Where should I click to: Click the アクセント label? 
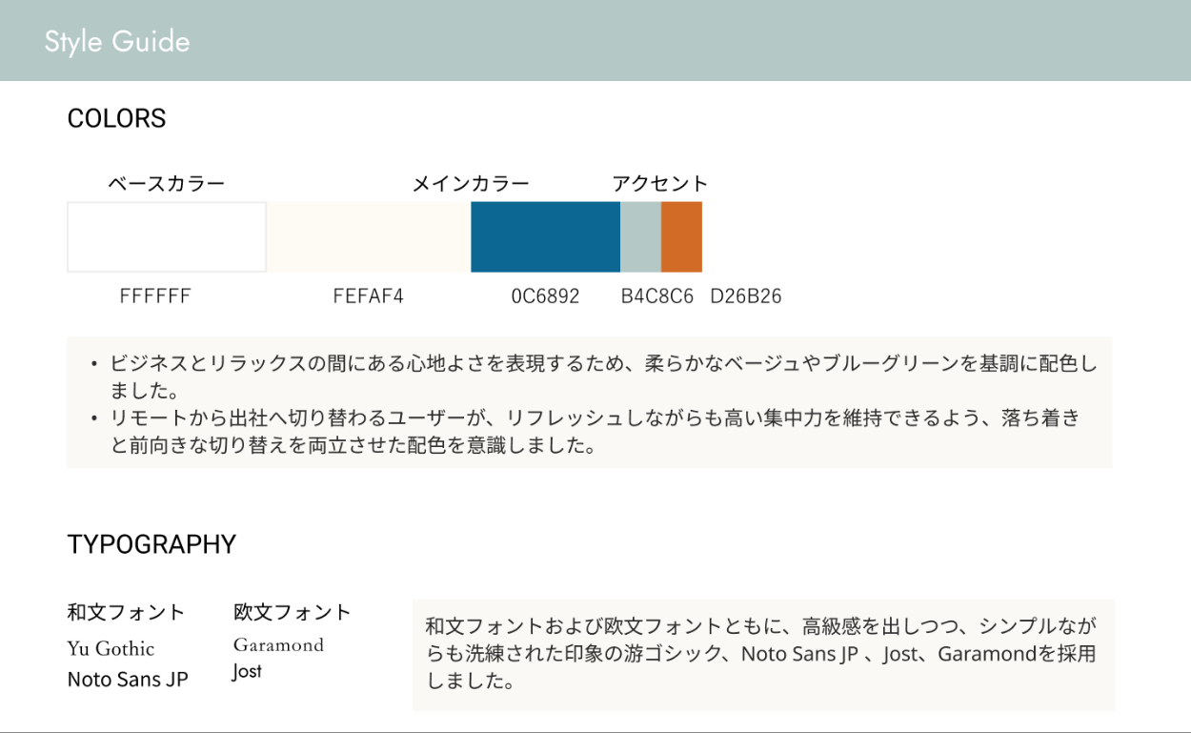pyautogui.click(x=660, y=184)
